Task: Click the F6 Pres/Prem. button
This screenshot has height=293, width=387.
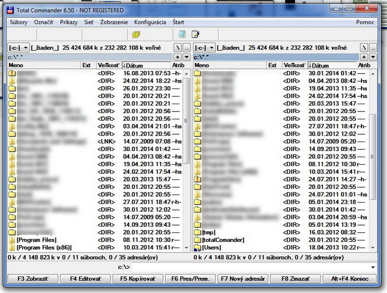Action: [190, 279]
